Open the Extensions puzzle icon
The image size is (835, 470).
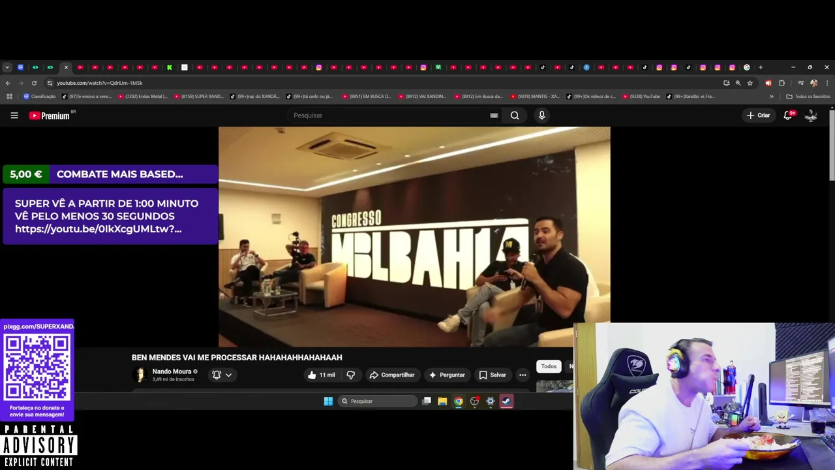coord(782,83)
